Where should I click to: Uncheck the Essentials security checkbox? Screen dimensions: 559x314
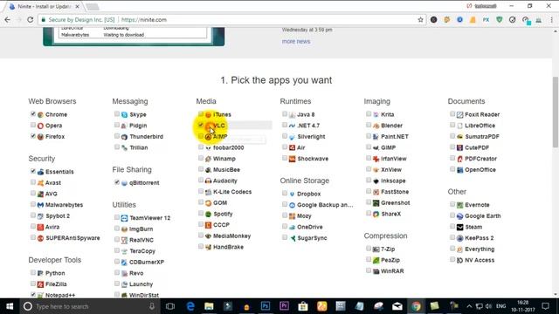coord(33,171)
